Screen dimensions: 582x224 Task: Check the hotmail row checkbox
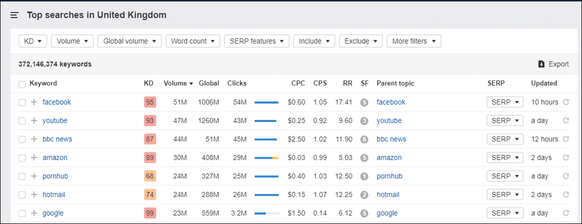(x=22, y=195)
